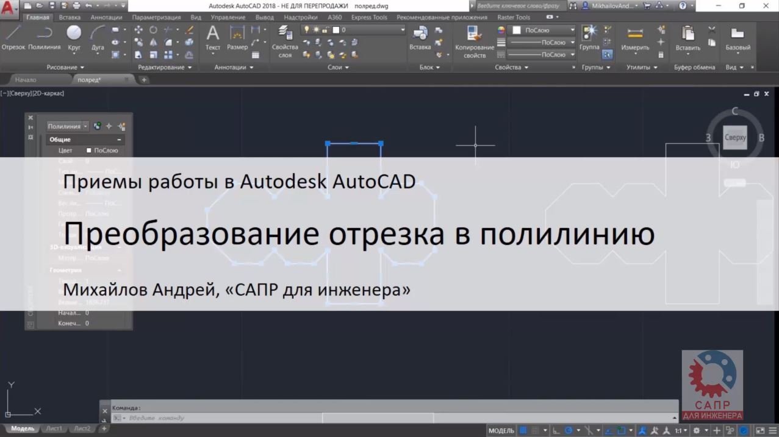Click the Сверху face on ViewCube
This screenshot has height=437, width=779.
(735, 138)
